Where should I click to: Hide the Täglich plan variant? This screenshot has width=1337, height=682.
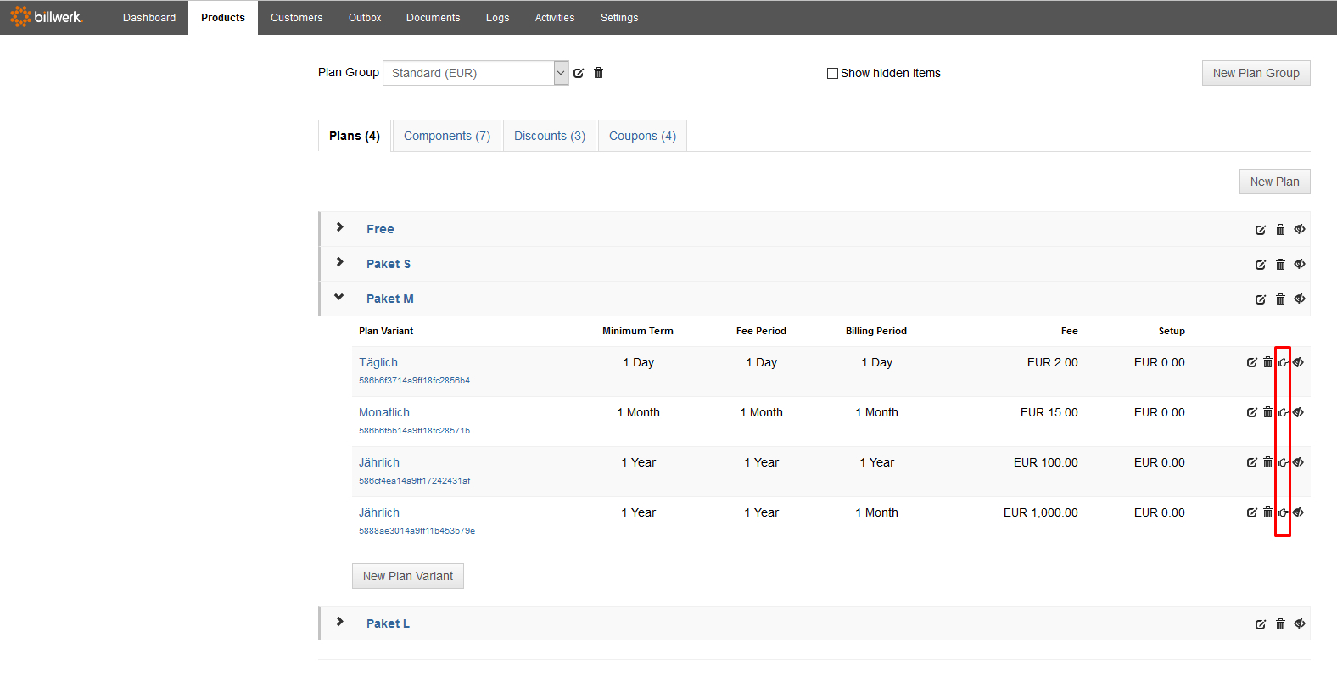(1298, 362)
